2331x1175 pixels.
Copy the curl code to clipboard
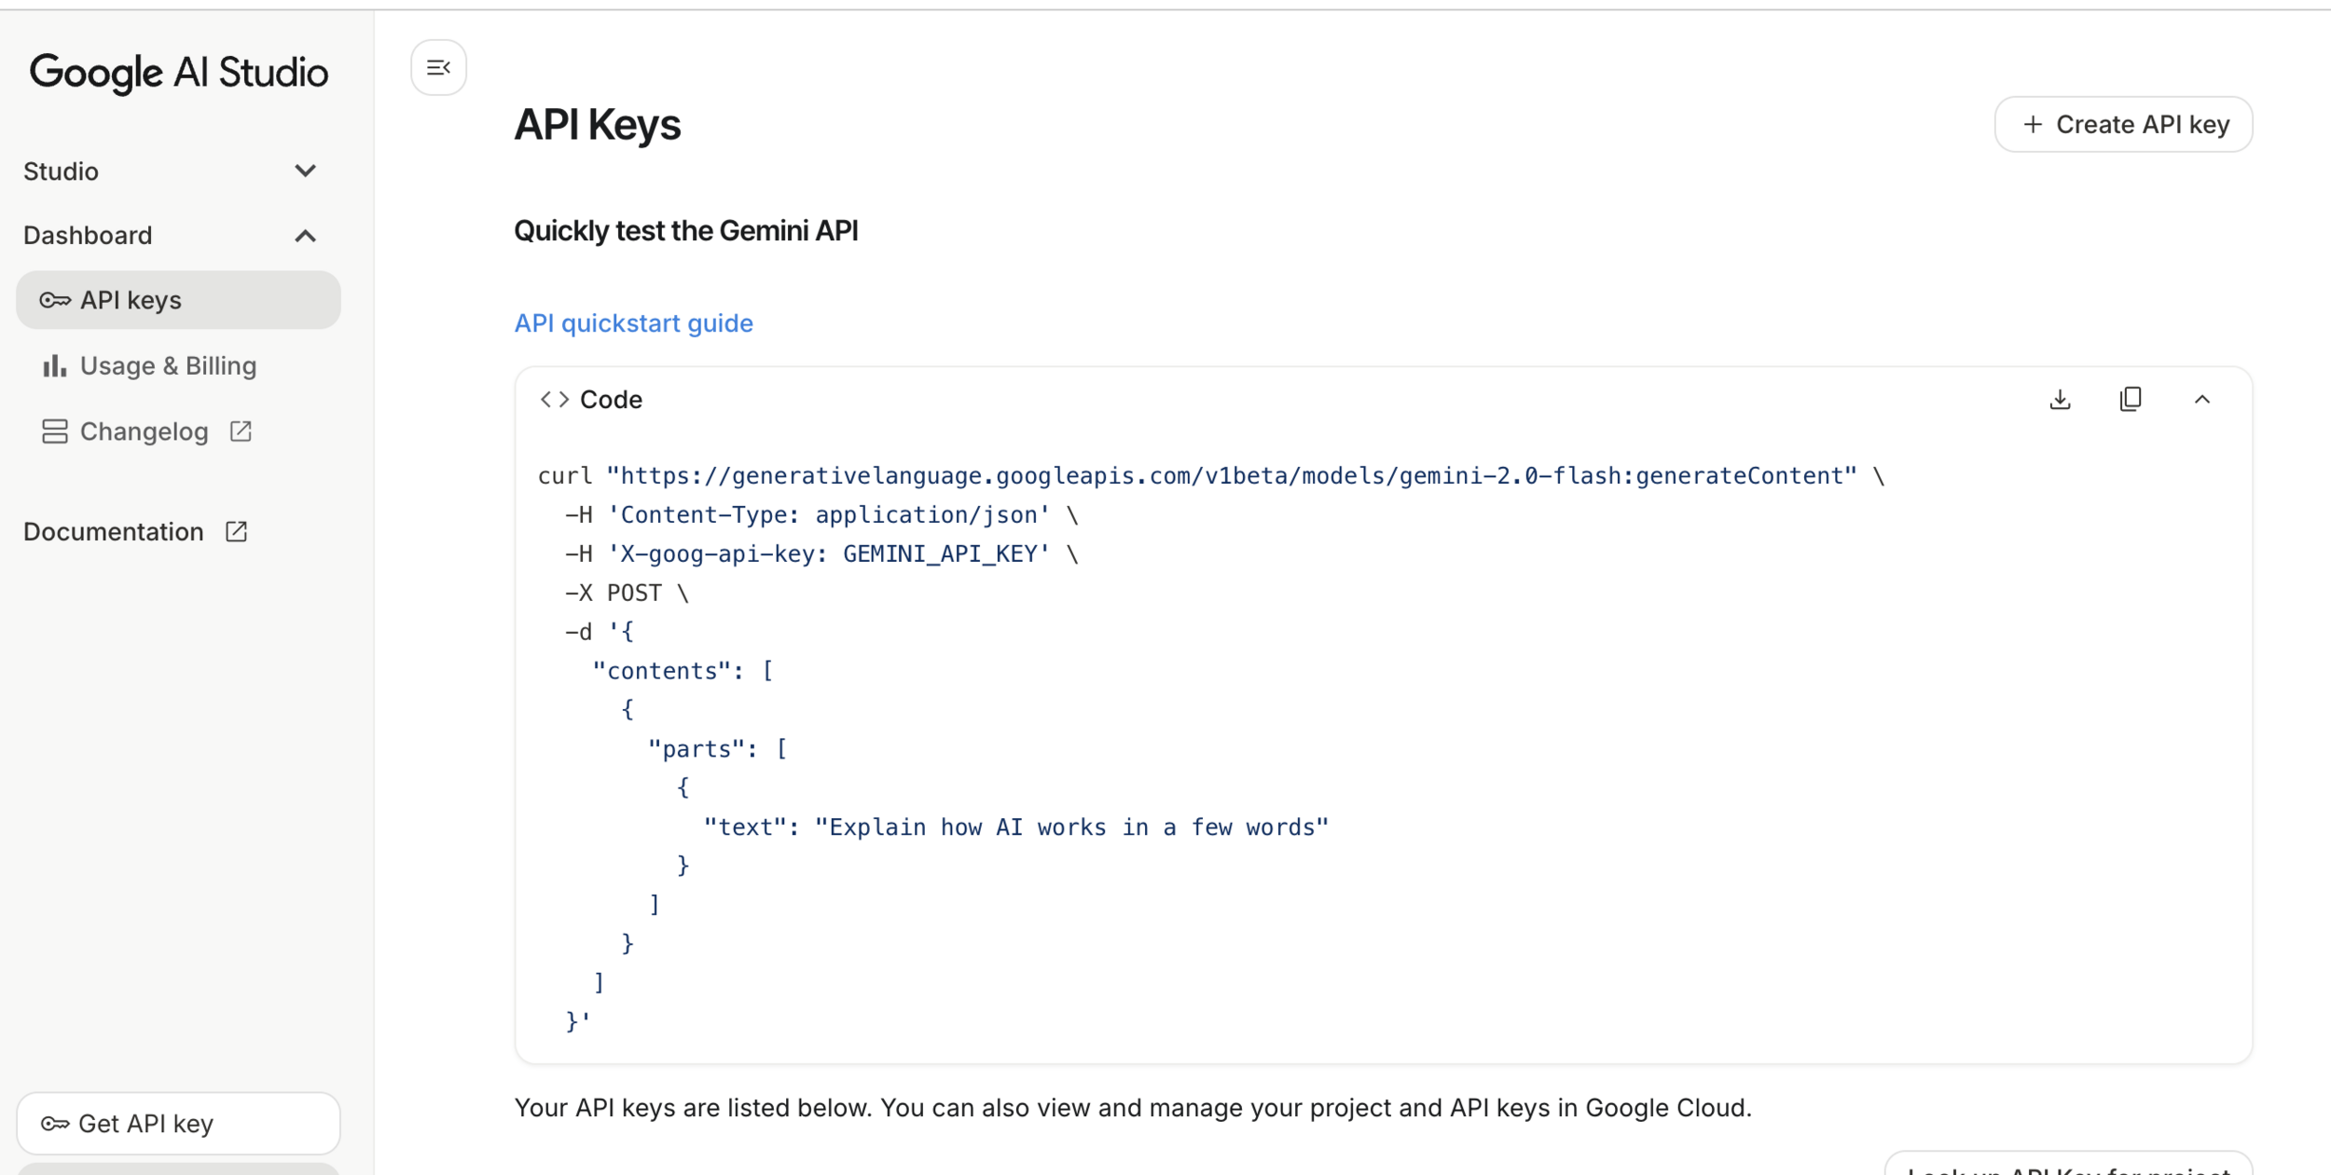click(2131, 400)
